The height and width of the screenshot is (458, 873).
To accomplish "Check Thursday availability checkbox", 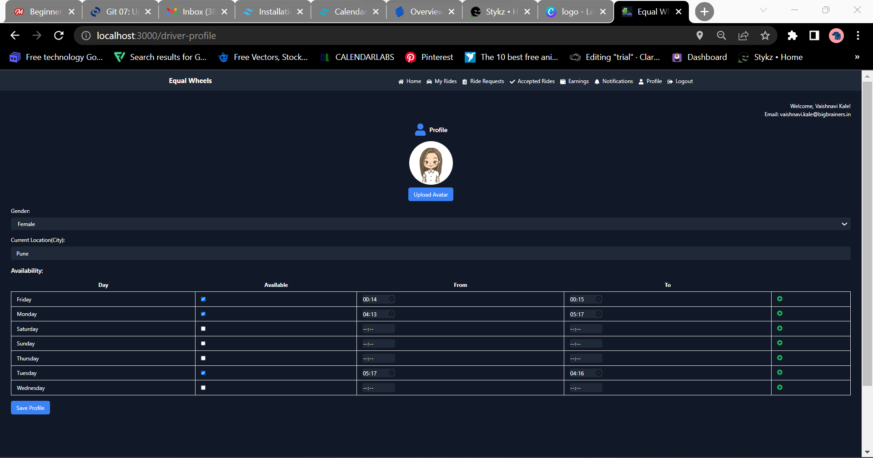I will tap(203, 358).
